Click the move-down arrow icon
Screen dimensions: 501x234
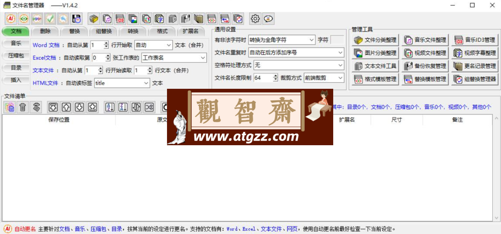pyautogui.click(x=79, y=107)
